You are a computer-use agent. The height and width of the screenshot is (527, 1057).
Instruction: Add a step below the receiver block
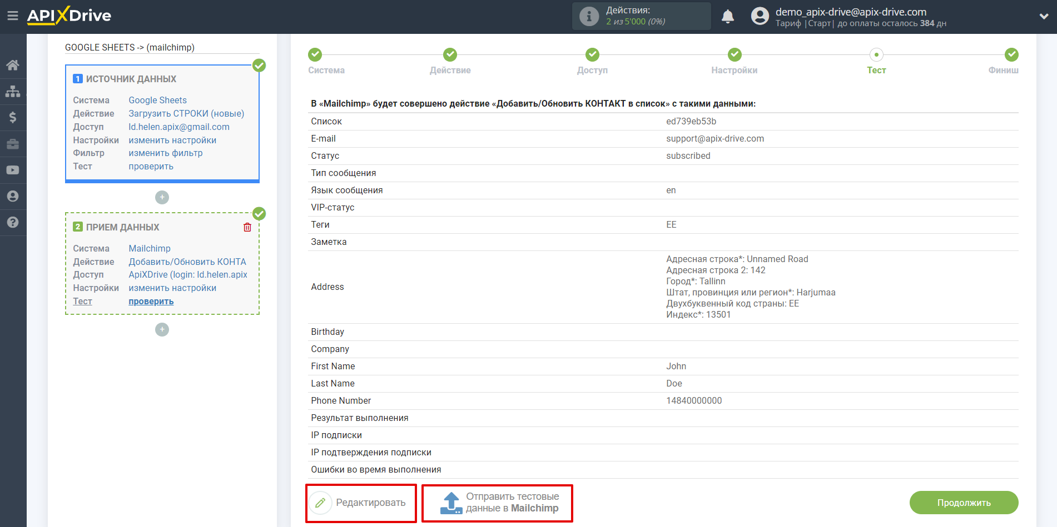(162, 329)
